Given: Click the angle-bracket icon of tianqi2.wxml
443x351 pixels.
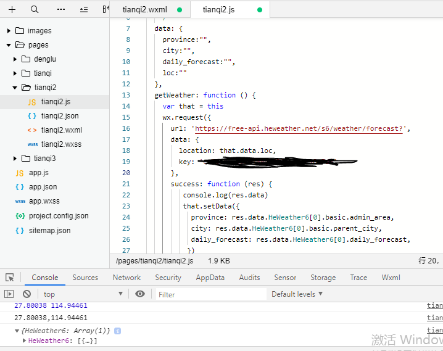Looking at the screenshot, I should (x=32, y=130).
